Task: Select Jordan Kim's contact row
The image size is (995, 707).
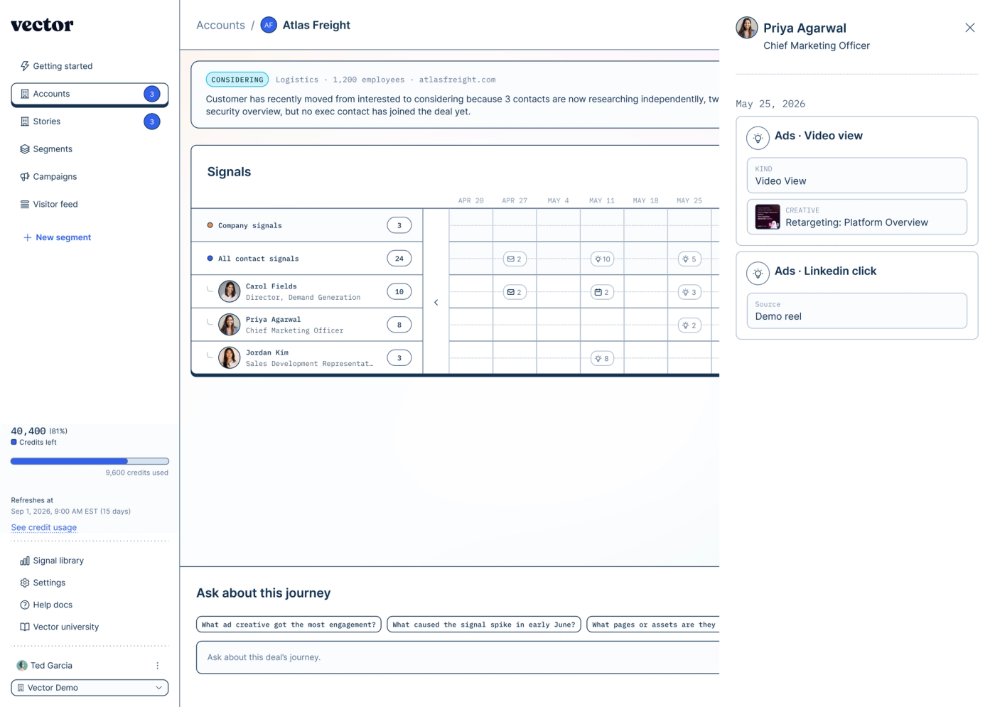Action: point(307,358)
